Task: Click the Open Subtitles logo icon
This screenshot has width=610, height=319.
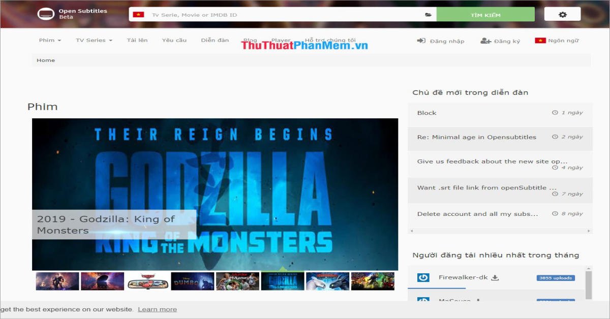Action: [x=46, y=14]
